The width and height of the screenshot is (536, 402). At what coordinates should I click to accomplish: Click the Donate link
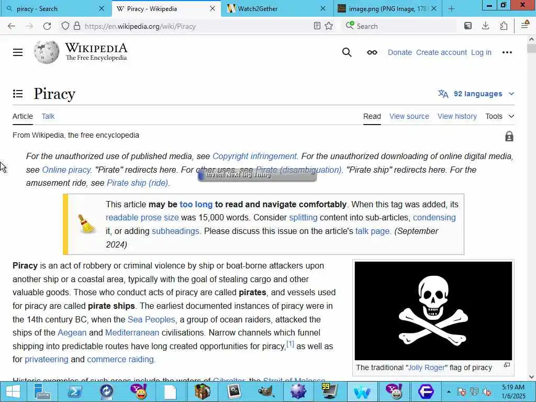pyautogui.click(x=399, y=52)
